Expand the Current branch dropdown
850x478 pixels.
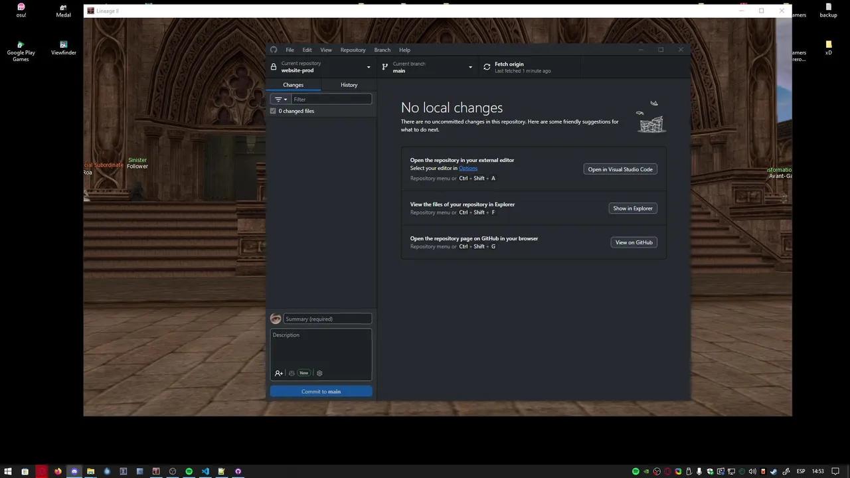(x=427, y=67)
